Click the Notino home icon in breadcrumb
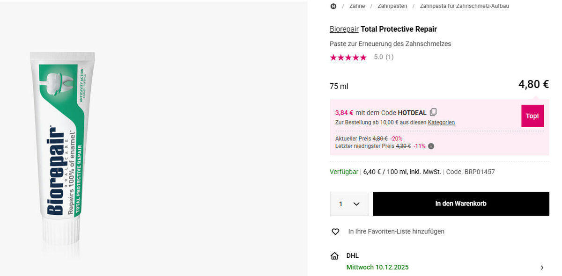This screenshot has height=276, width=562. (x=333, y=6)
